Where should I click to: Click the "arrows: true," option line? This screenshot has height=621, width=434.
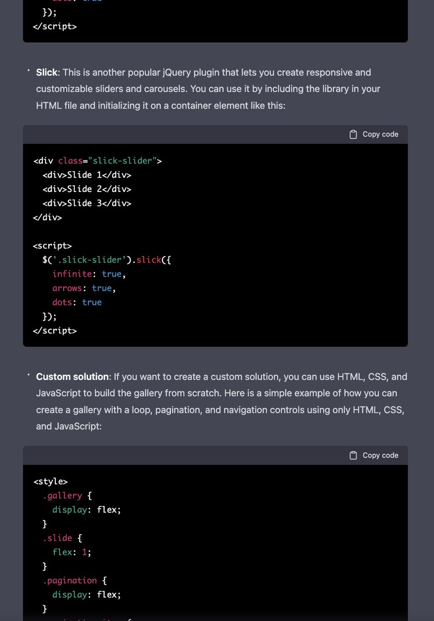point(84,288)
